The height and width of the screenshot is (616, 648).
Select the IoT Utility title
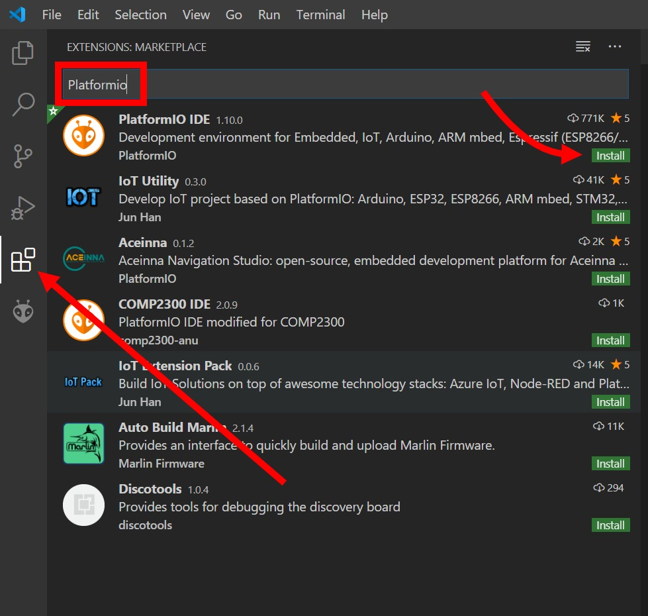pyautogui.click(x=148, y=181)
